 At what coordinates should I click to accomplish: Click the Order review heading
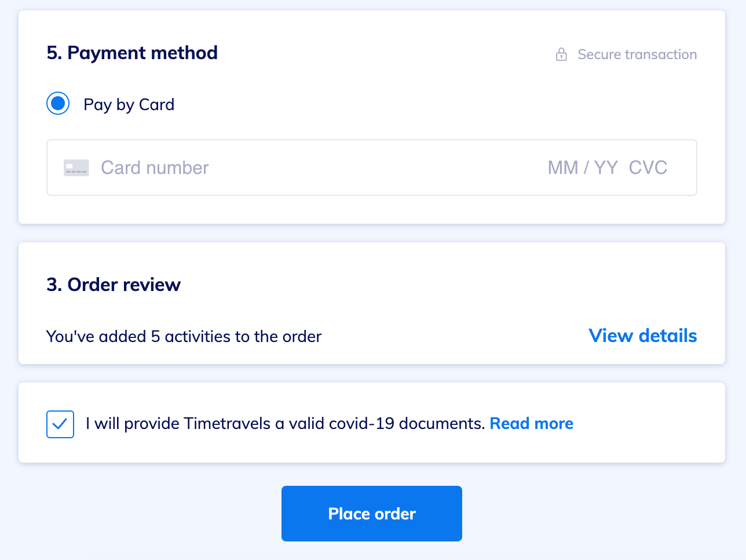(114, 285)
